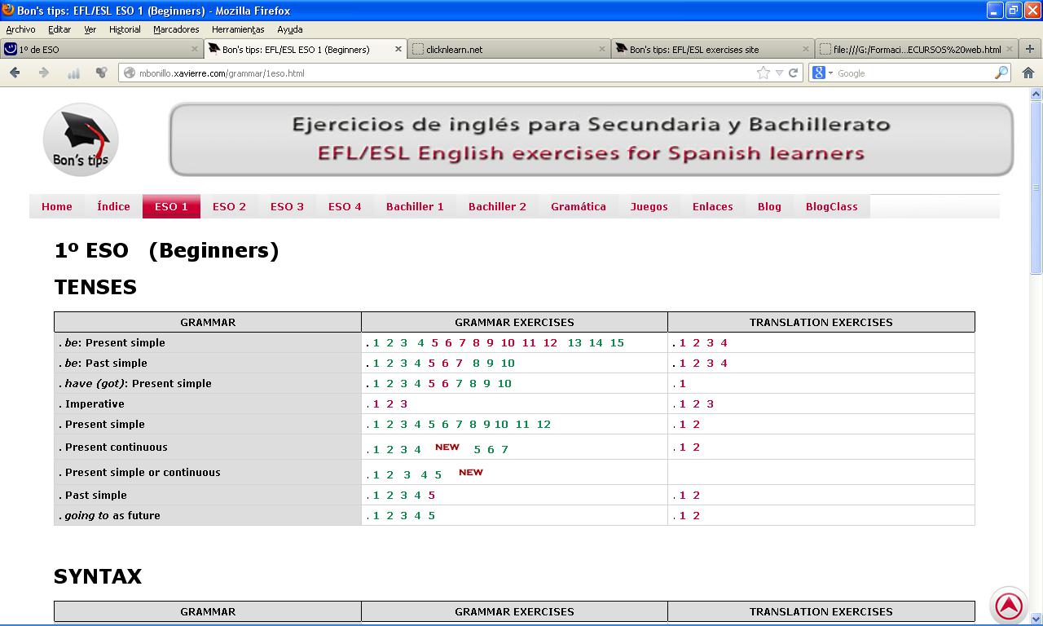Image resolution: width=1043 pixels, height=626 pixels.
Task: Click the red scroll-to-top arrow button
Action: (1009, 606)
